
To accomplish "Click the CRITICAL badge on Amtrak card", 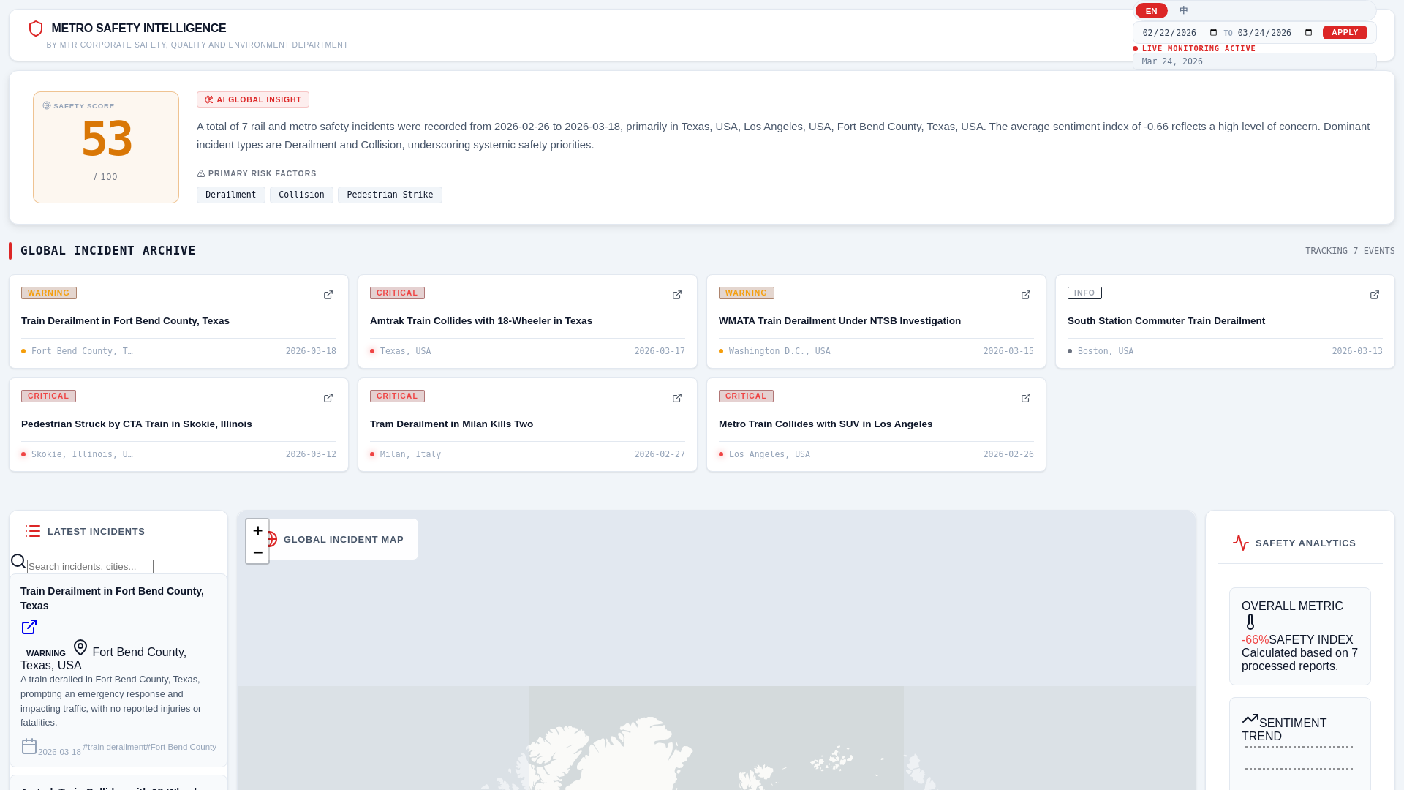I will pyautogui.click(x=397, y=293).
